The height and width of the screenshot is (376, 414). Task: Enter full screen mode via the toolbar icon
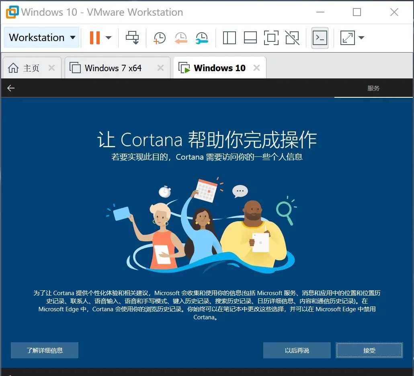pyautogui.click(x=271, y=37)
